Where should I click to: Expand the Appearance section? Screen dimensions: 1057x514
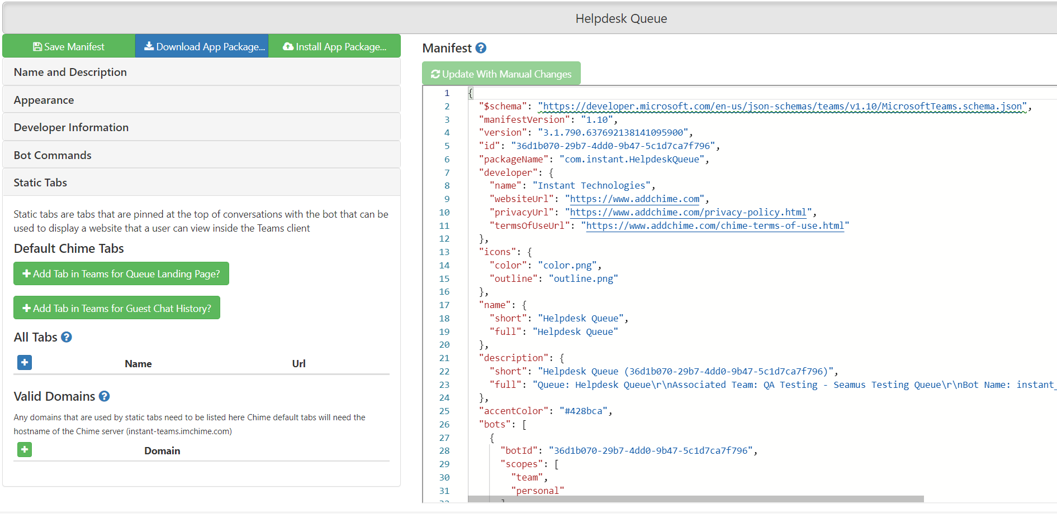(x=201, y=100)
